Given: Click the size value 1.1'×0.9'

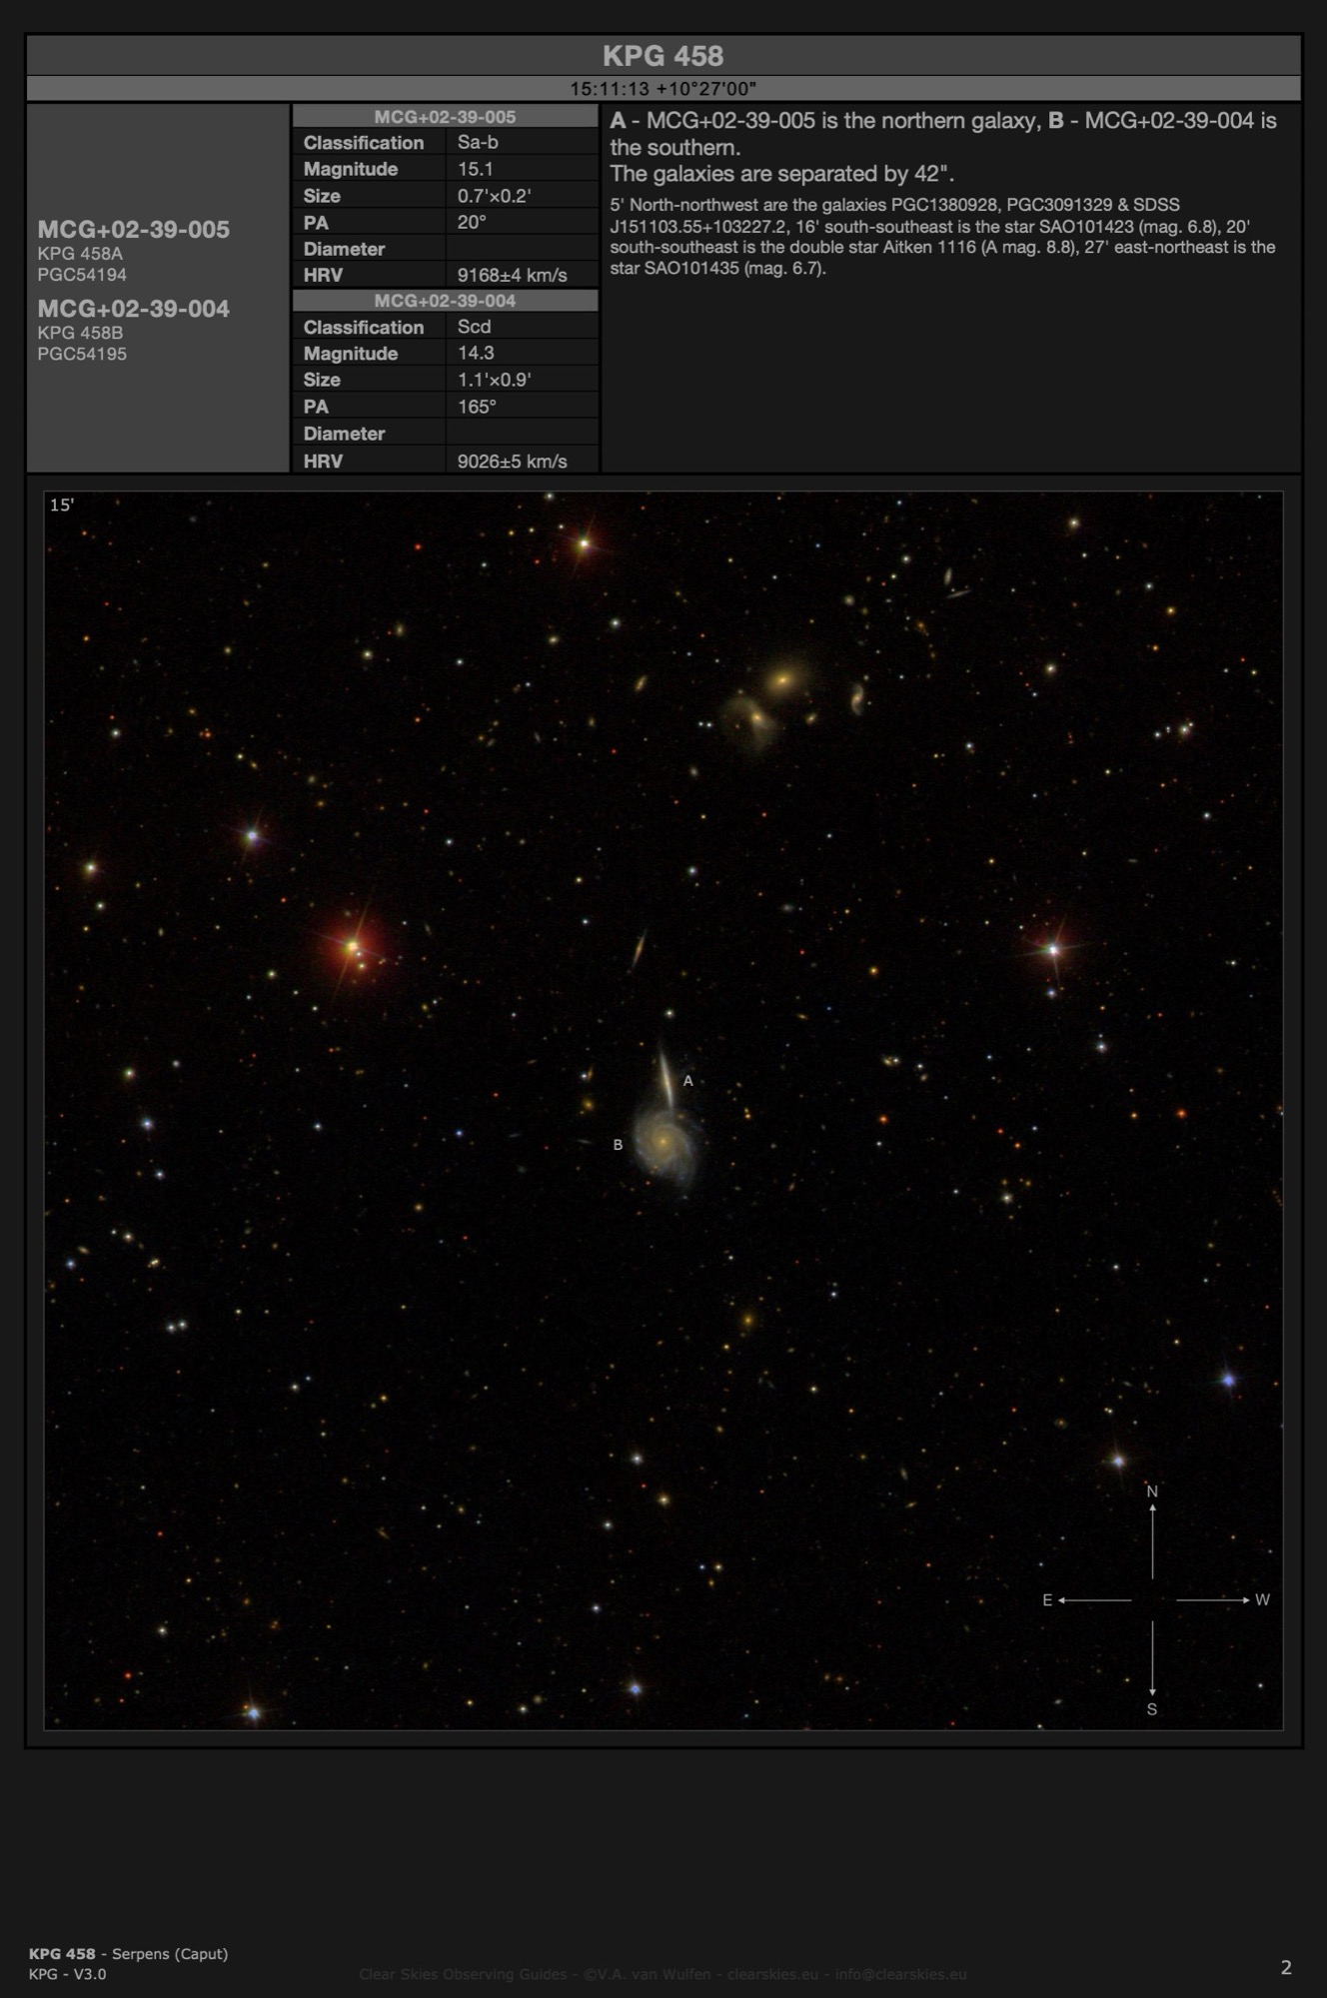Looking at the screenshot, I should point(494,380).
